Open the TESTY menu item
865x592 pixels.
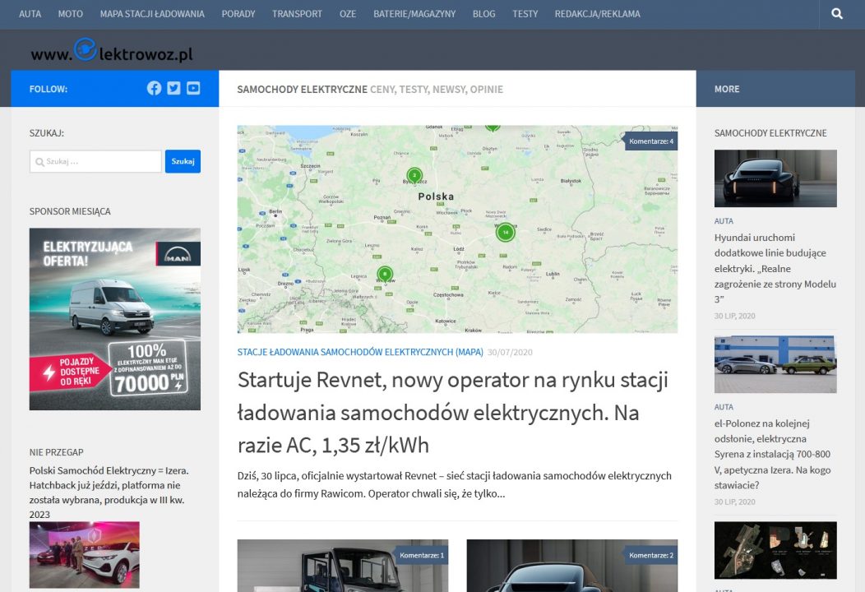(525, 14)
